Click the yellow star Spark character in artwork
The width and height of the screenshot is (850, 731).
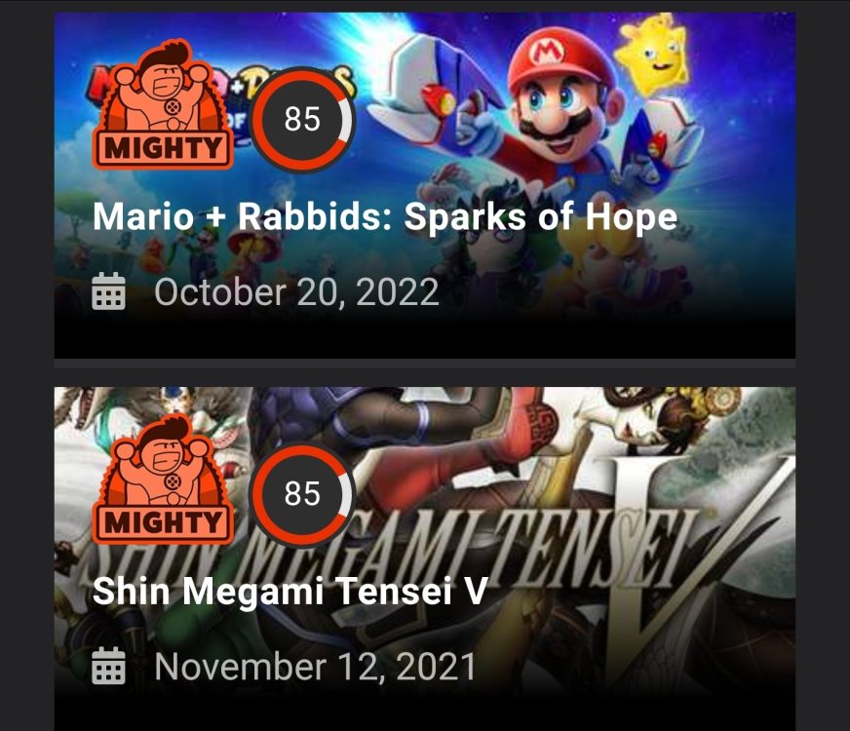[655, 53]
